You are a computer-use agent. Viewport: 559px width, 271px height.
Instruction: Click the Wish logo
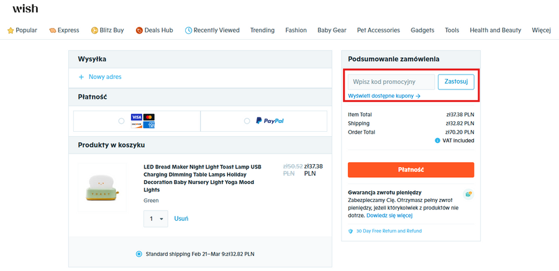coord(25,9)
